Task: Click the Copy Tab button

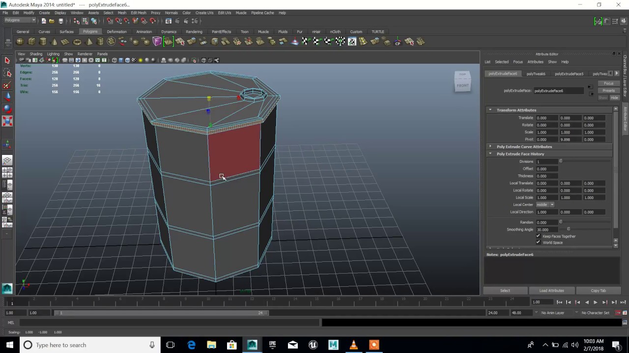Action: coord(598,290)
